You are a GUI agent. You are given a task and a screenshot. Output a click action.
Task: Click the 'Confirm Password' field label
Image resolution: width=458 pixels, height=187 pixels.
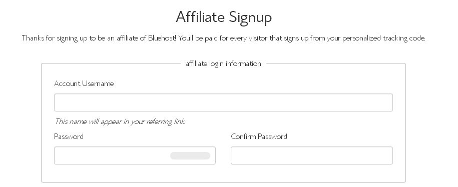259,136
